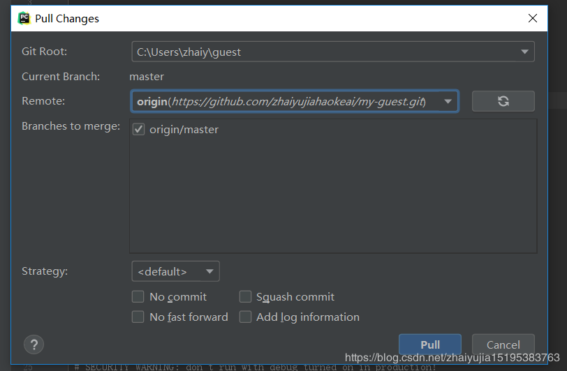Click the Branches to merge label

pyautogui.click(x=71, y=126)
